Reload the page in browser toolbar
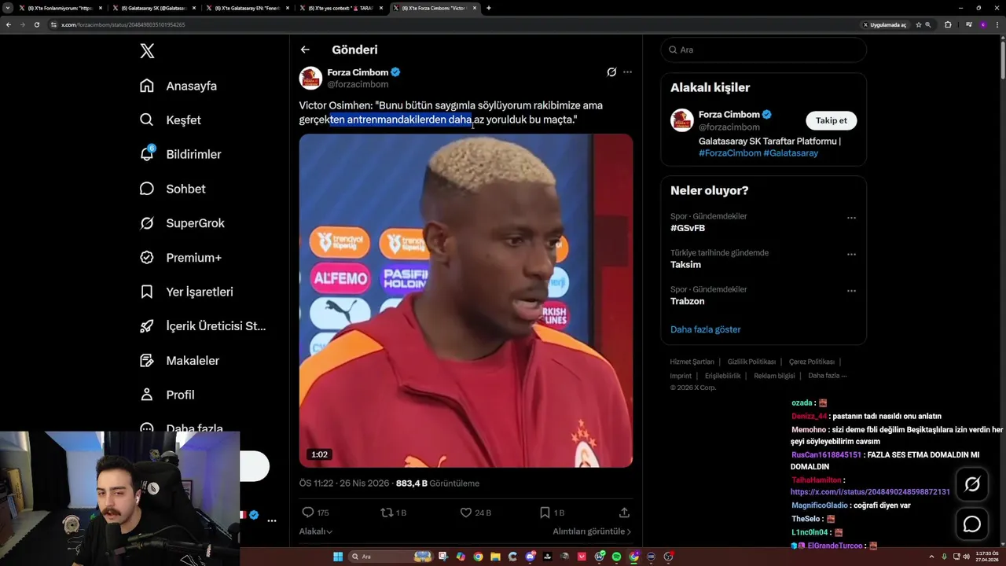 click(x=36, y=24)
